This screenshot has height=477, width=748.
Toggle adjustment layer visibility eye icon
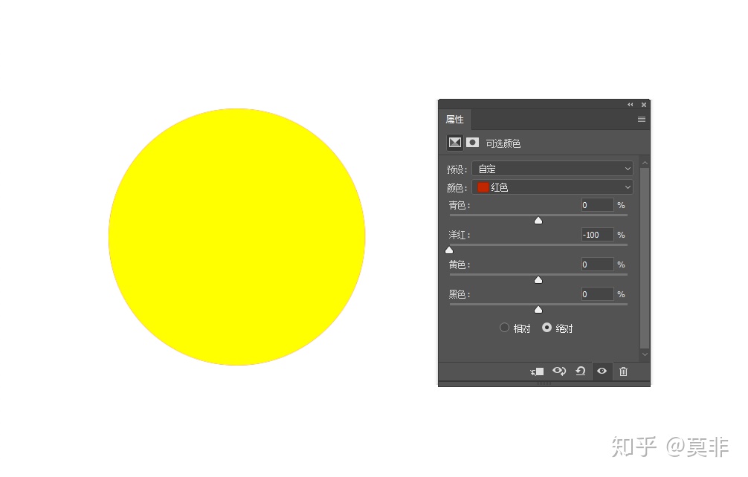[x=602, y=371]
